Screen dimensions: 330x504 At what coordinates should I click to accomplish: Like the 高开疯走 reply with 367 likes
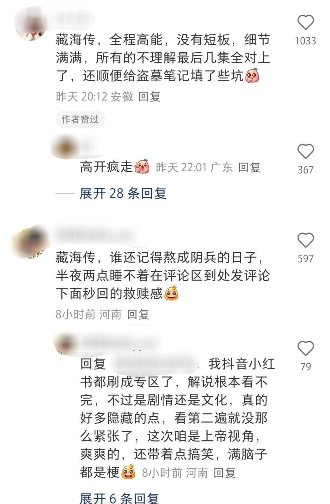coord(306,152)
